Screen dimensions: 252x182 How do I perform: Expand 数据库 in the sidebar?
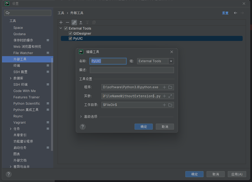click(11, 78)
